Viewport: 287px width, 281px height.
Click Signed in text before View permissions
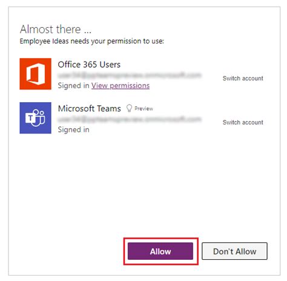pos(73,86)
